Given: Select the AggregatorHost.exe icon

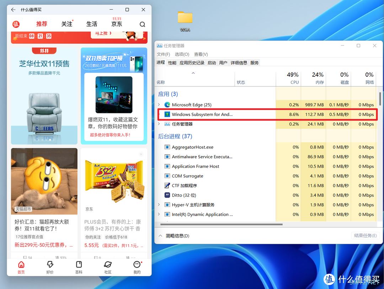Looking at the screenshot, I should 167,147.
